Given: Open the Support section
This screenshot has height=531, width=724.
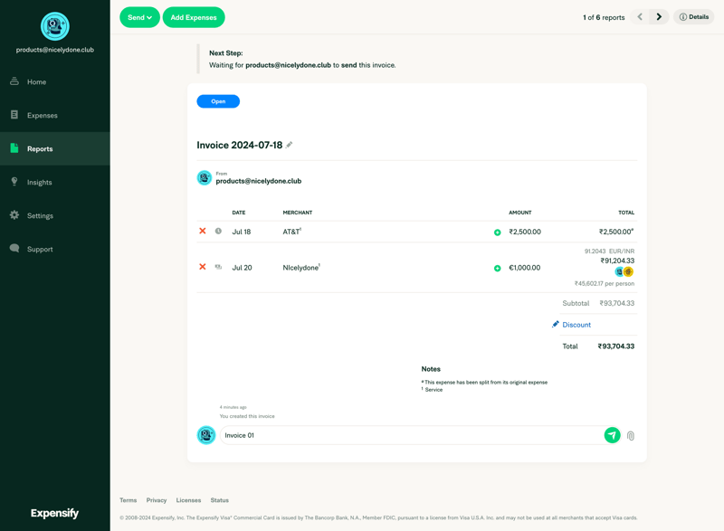Looking at the screenshot, I should 40,249.
